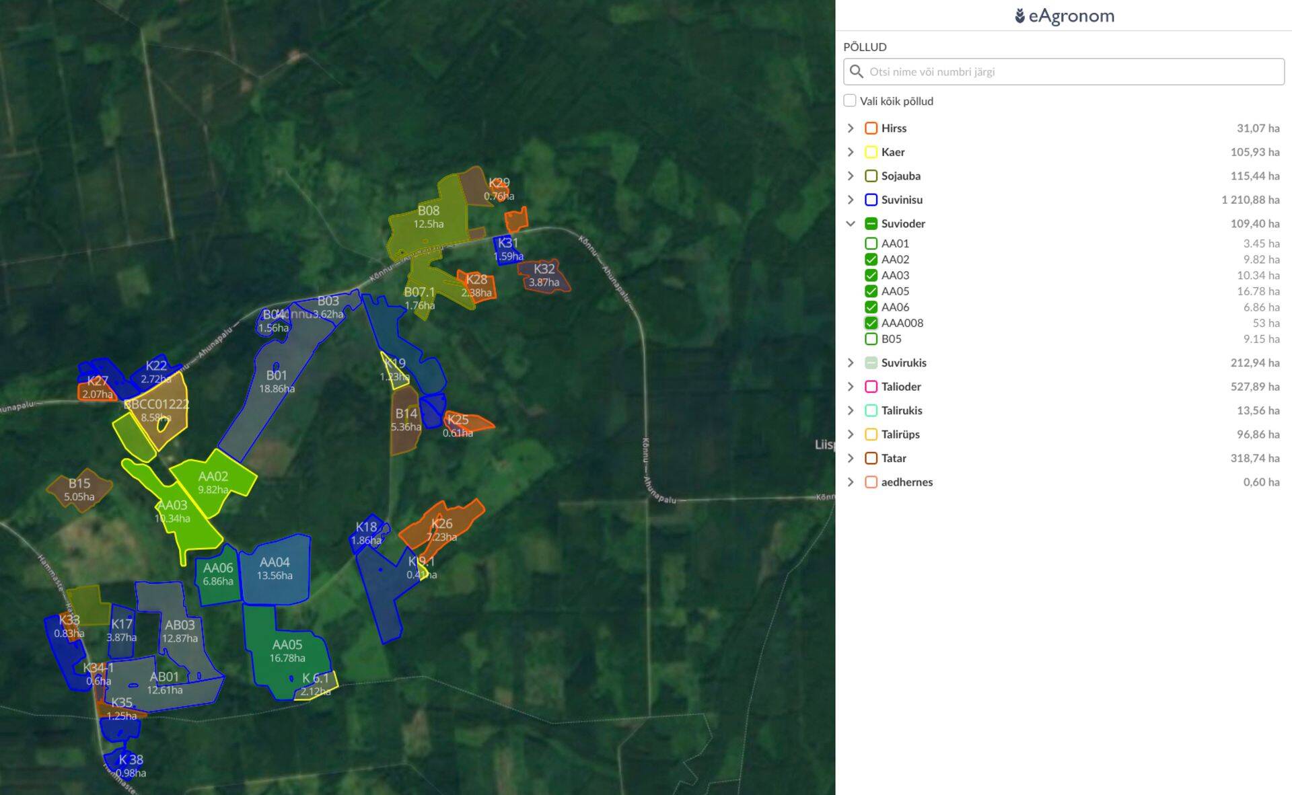This screenshot has width=1292, height=795.
Task: Uncheck the AAA008 field checkbox
Action: point(871,323)
